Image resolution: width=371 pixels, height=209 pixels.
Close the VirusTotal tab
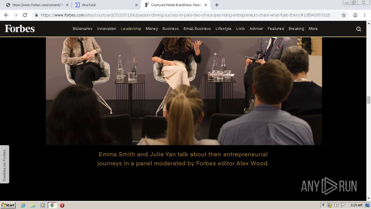click(137, 5)
